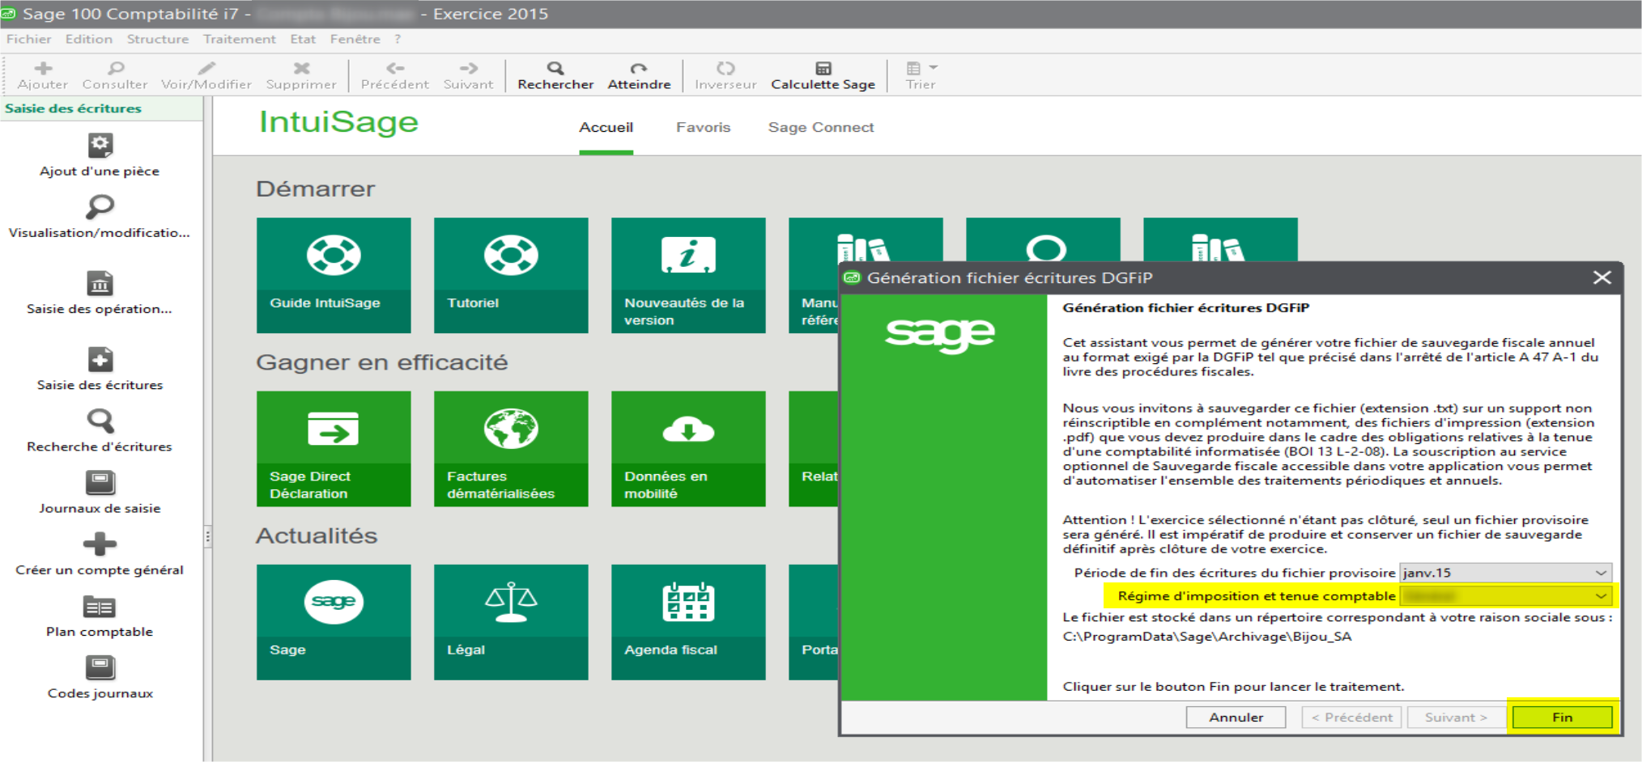Image resolution: width=1642 pixels, height=762 pixels.
Task: Open the Agenda fiscal tile
Action: tap(688, 621)
